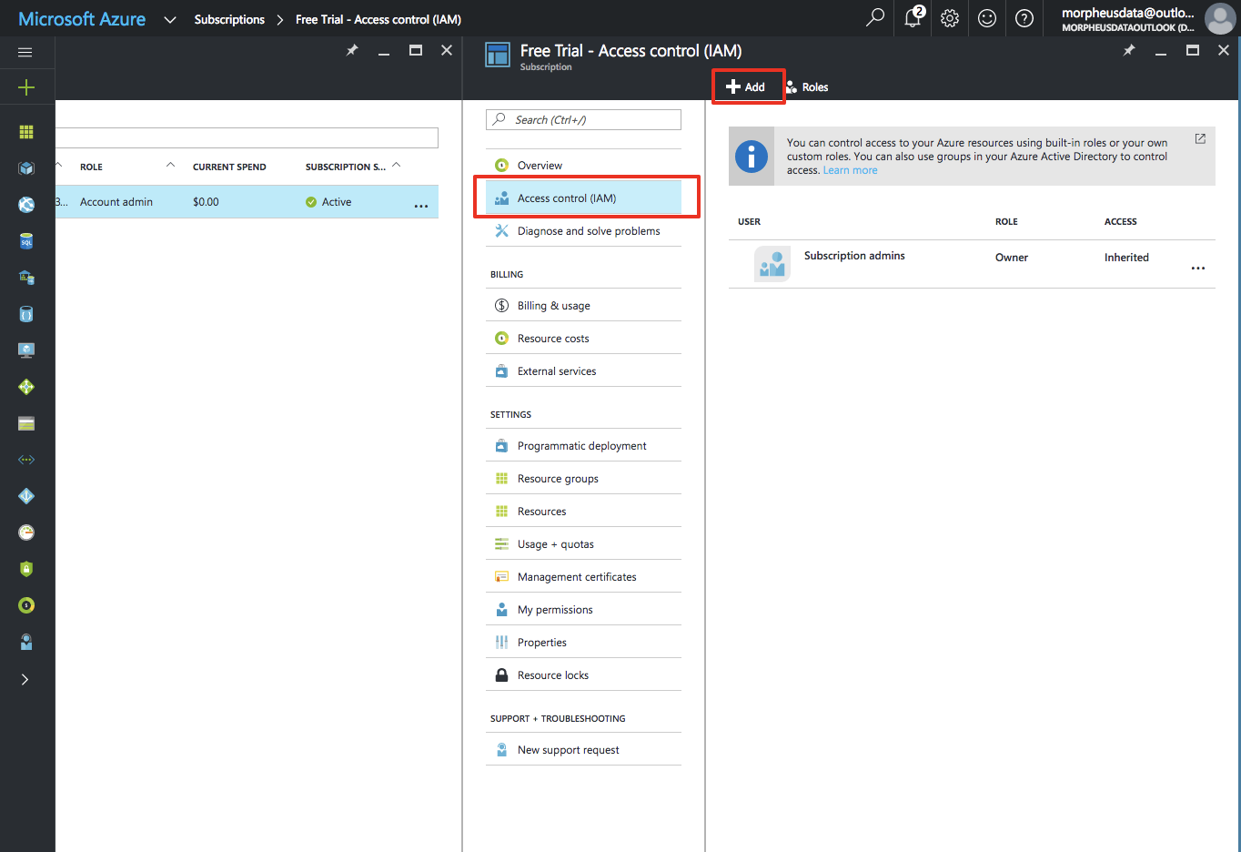Open Resources in the Settings section
The width and height of the screenshot is (1241, 852).
(x=583, y=512)
